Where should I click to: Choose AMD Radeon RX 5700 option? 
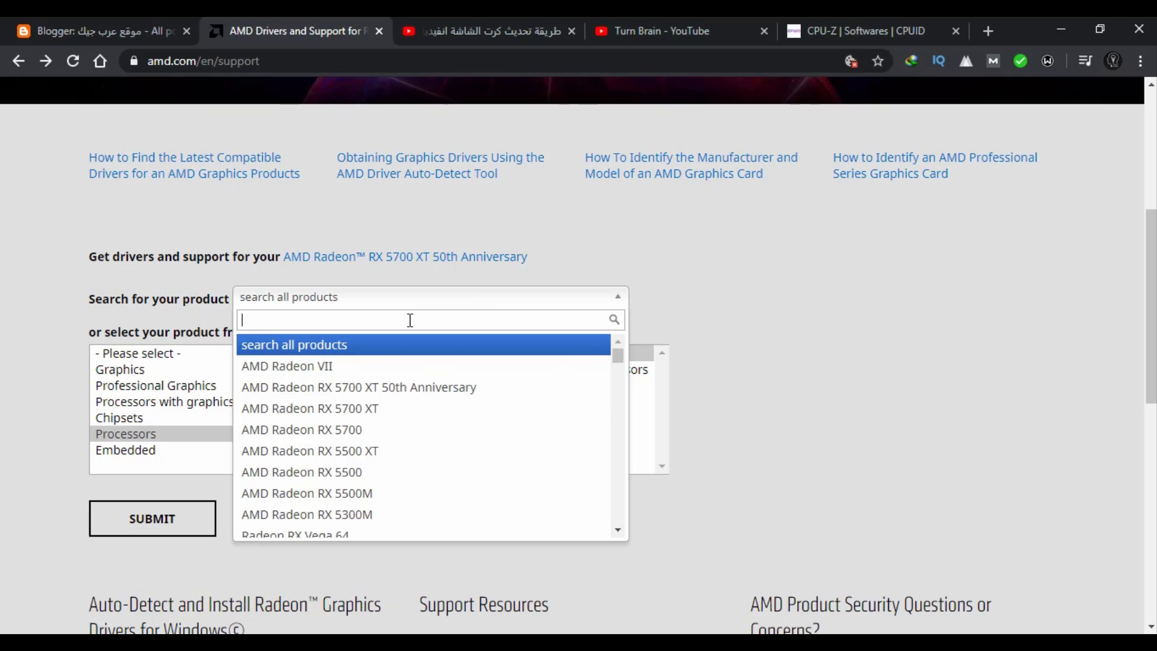click(x=423, y=430)
